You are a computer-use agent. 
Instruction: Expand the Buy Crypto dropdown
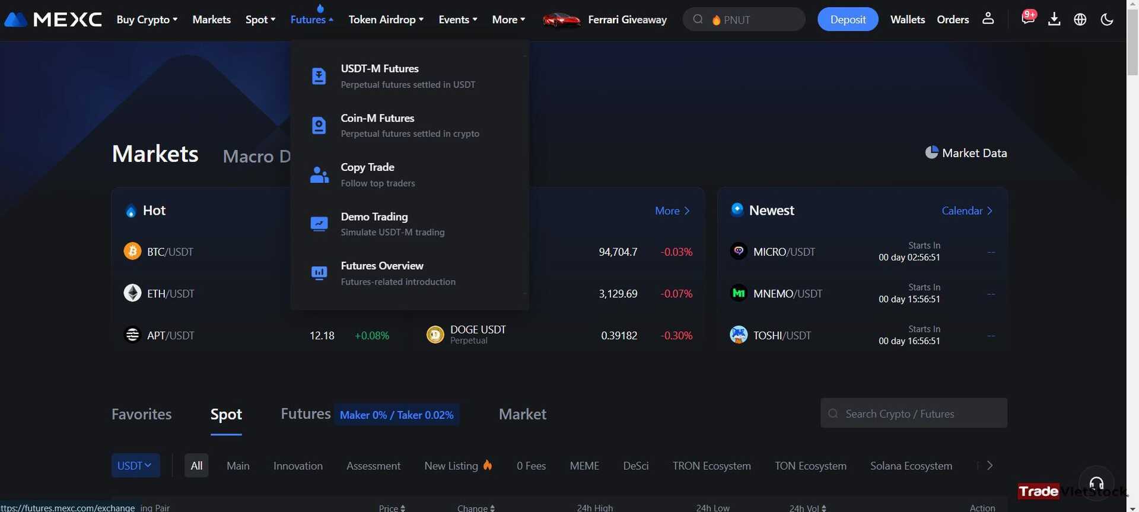pyautogui.click(x=147, y=20)
